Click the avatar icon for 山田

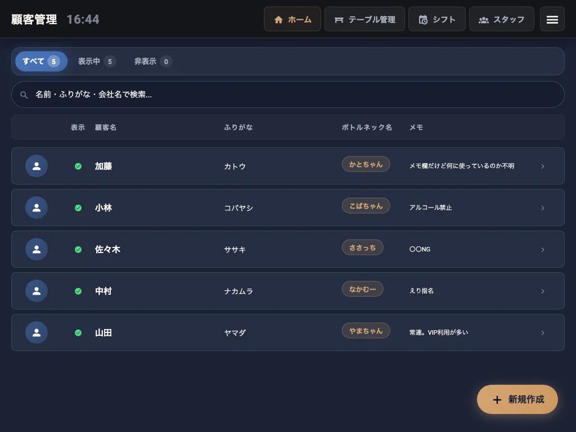(37, 332)
